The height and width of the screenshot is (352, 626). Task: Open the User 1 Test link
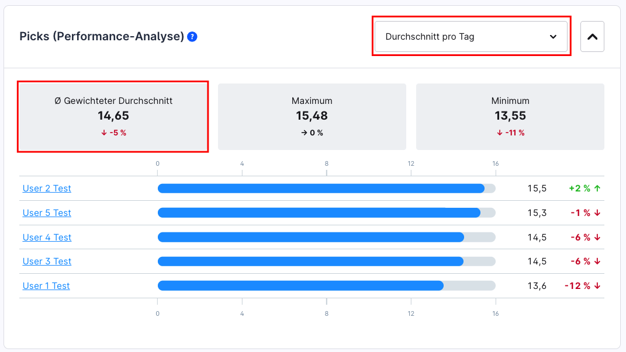pos(46,286)
